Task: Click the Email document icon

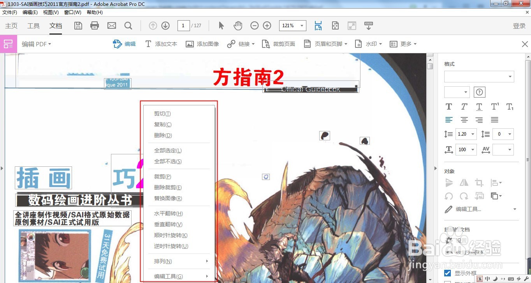Action: [112, 25]
